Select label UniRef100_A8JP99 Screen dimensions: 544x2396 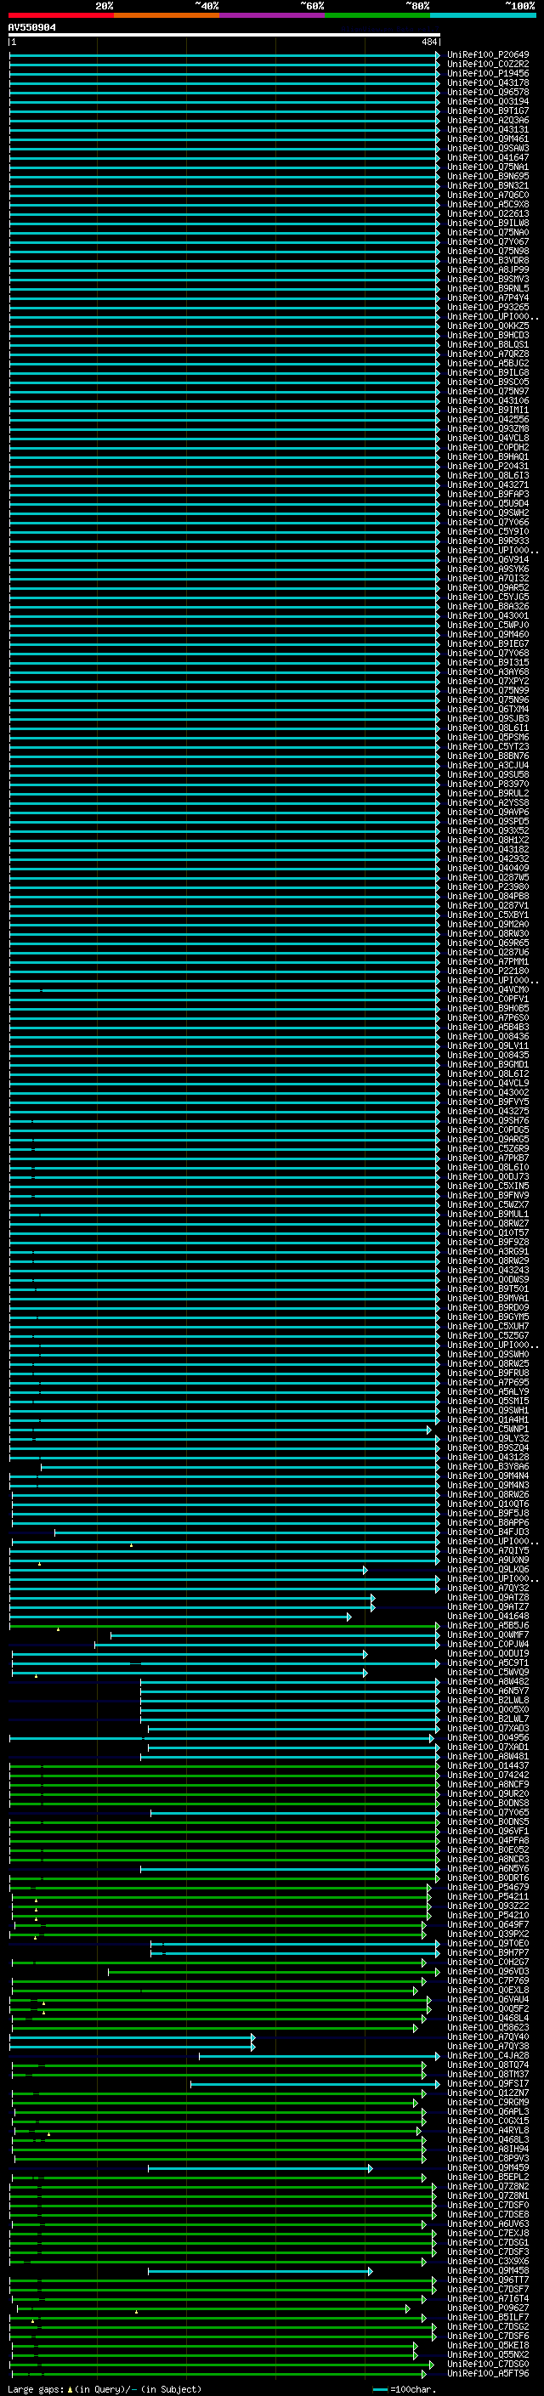pyautogui.click(x=487, y=269)
